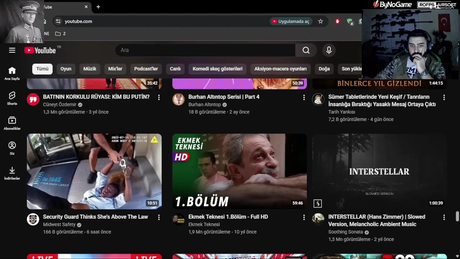Click red extension icon in toolbar
The width and height of the screenshot is (460, 259).
click(337, 21)
